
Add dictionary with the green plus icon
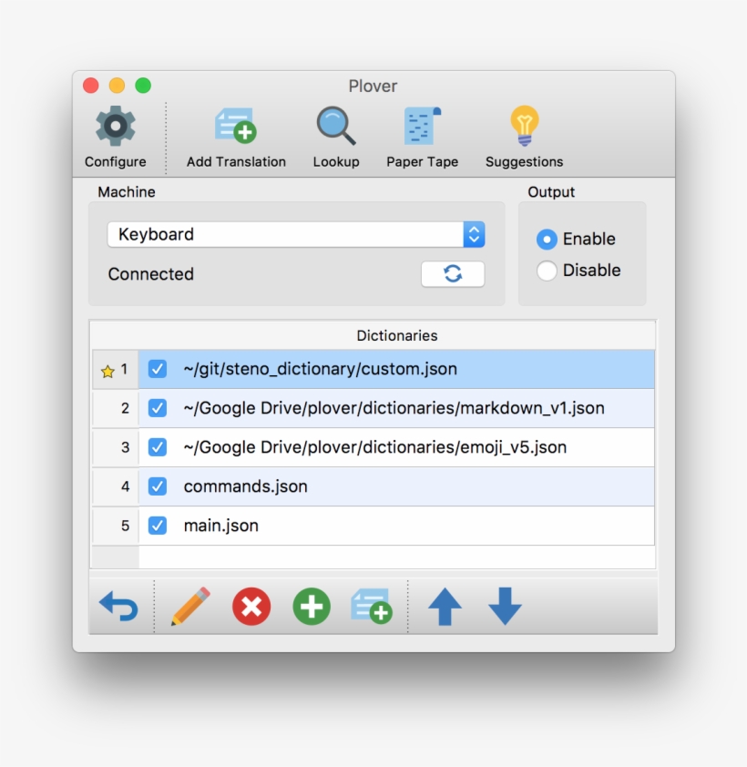(x=312, y=607)
